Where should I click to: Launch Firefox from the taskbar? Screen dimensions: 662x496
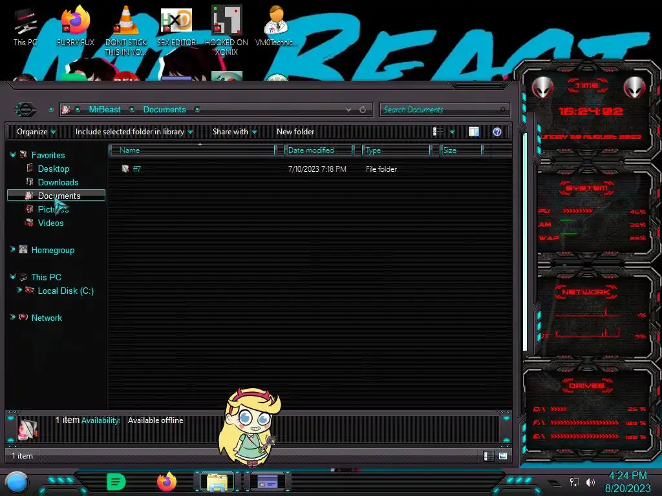167,482
